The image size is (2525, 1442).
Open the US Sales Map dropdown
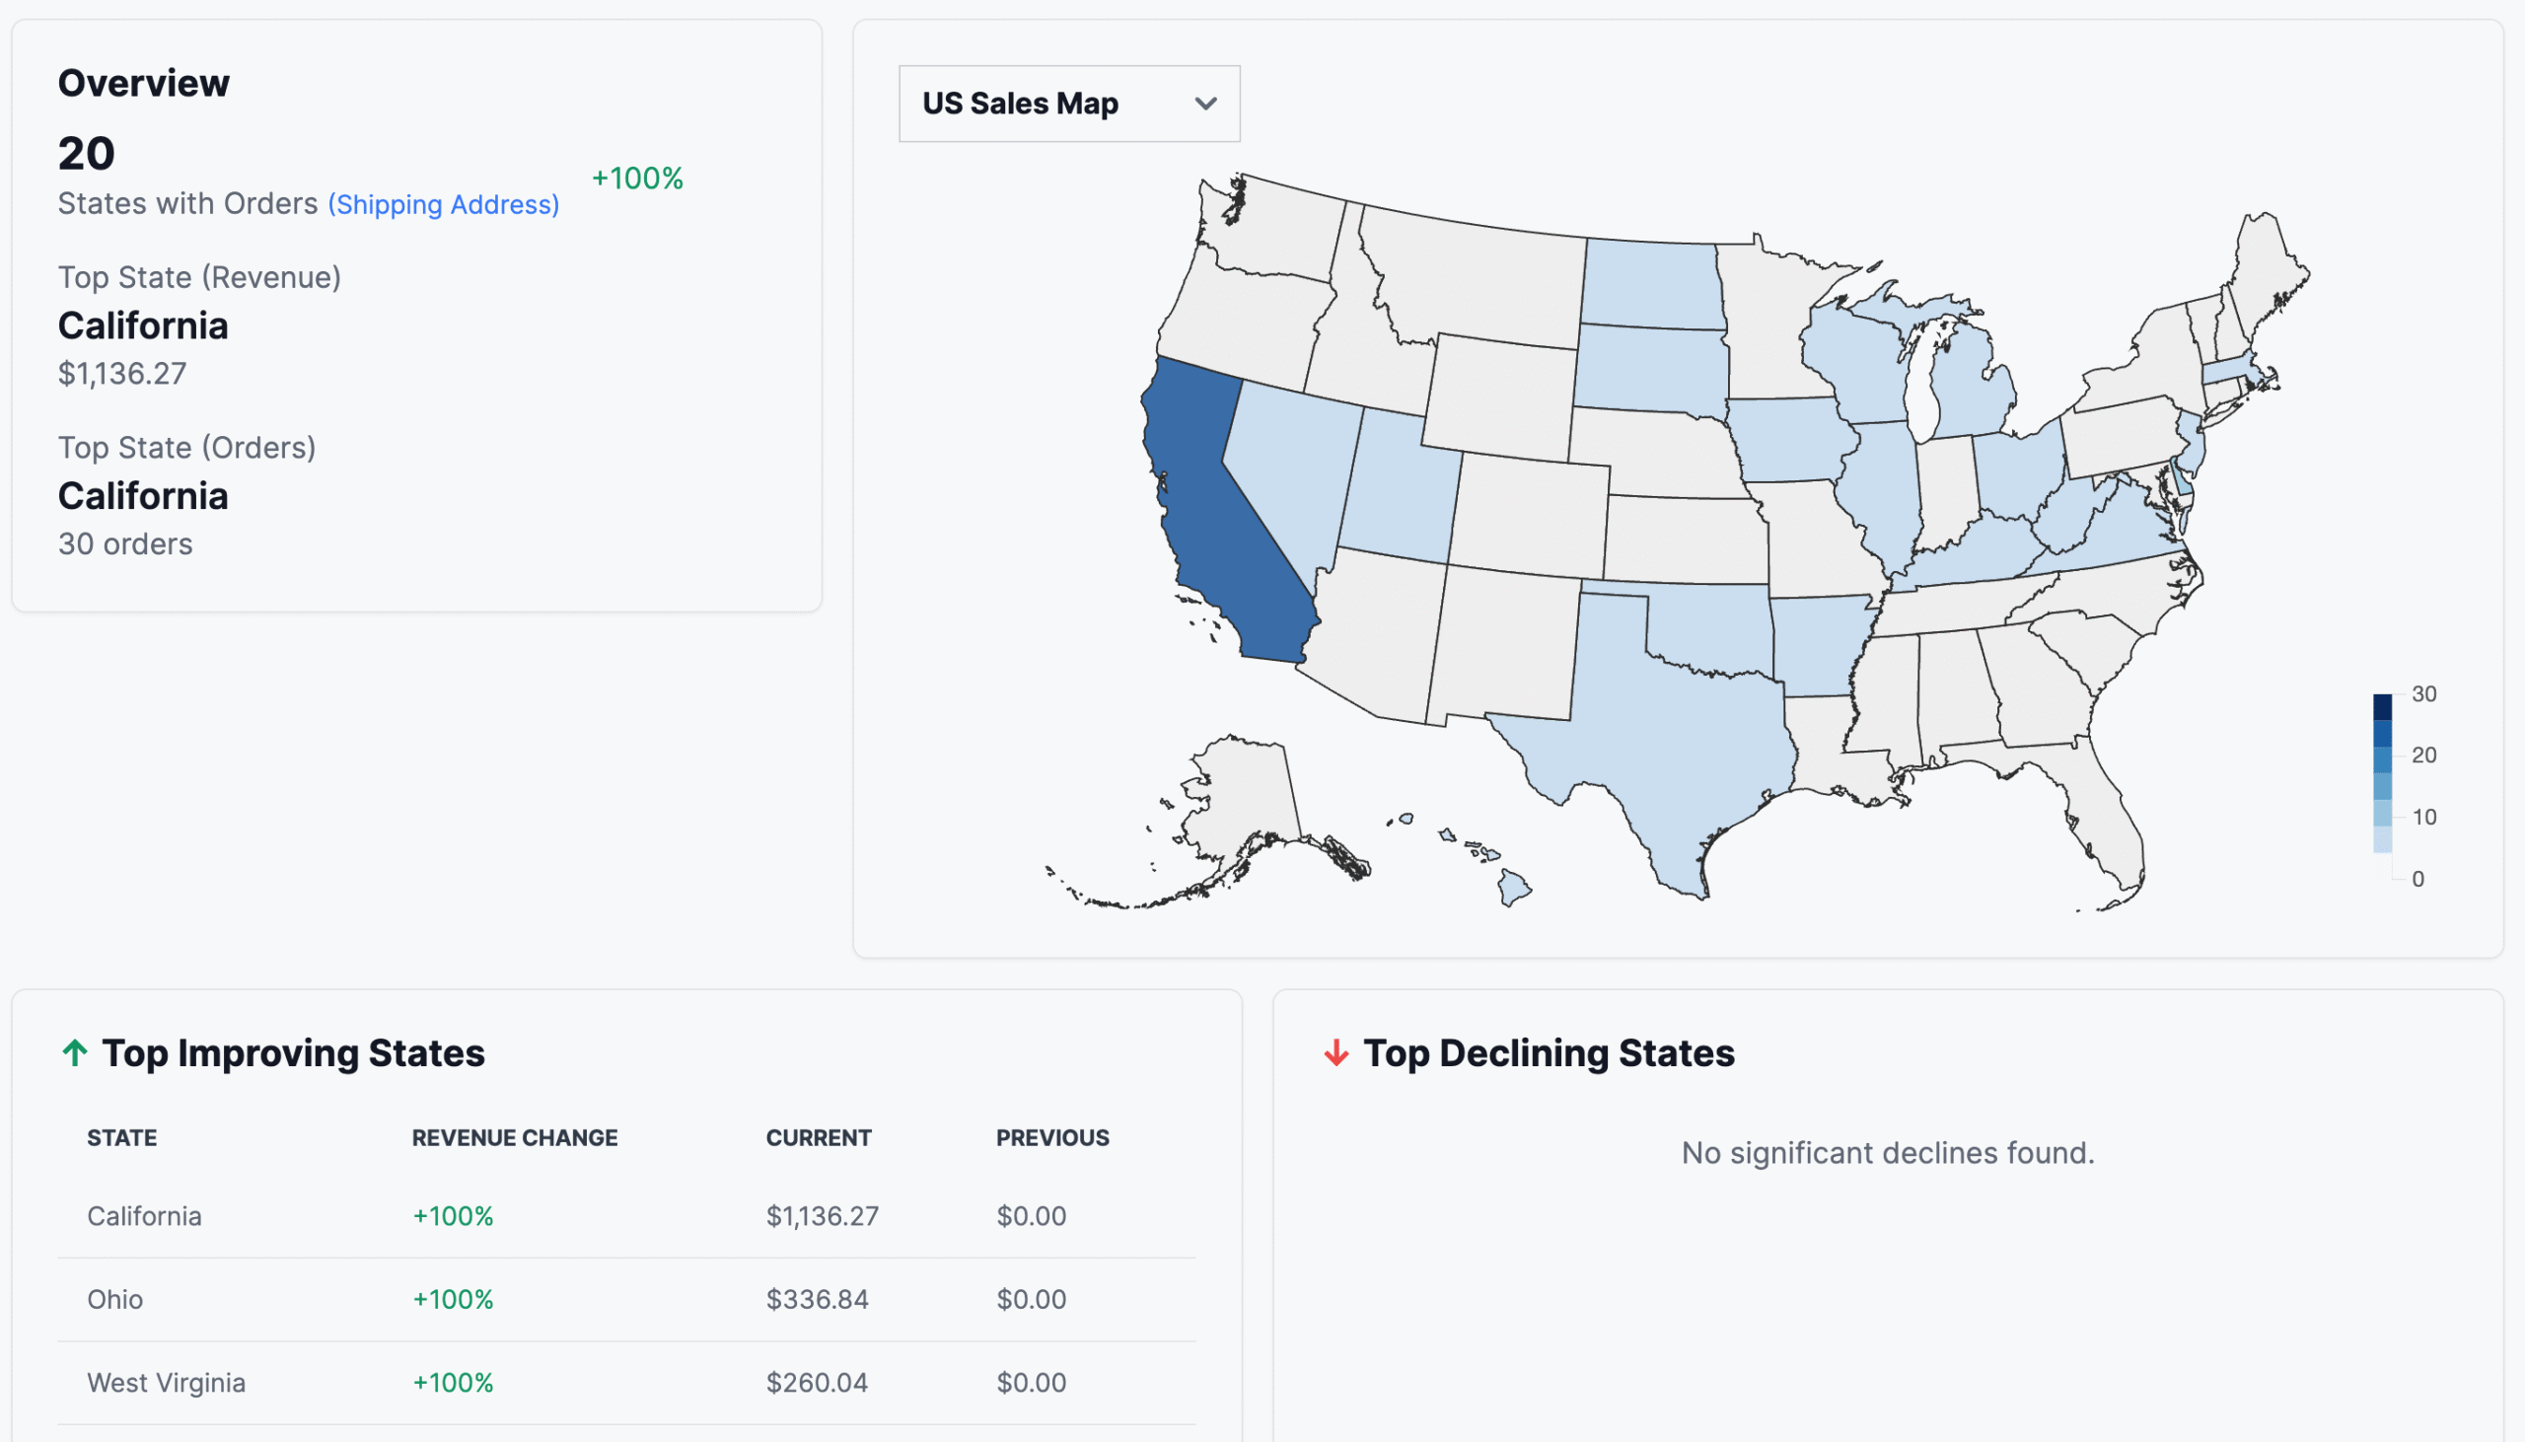(x=1067, y=103)
